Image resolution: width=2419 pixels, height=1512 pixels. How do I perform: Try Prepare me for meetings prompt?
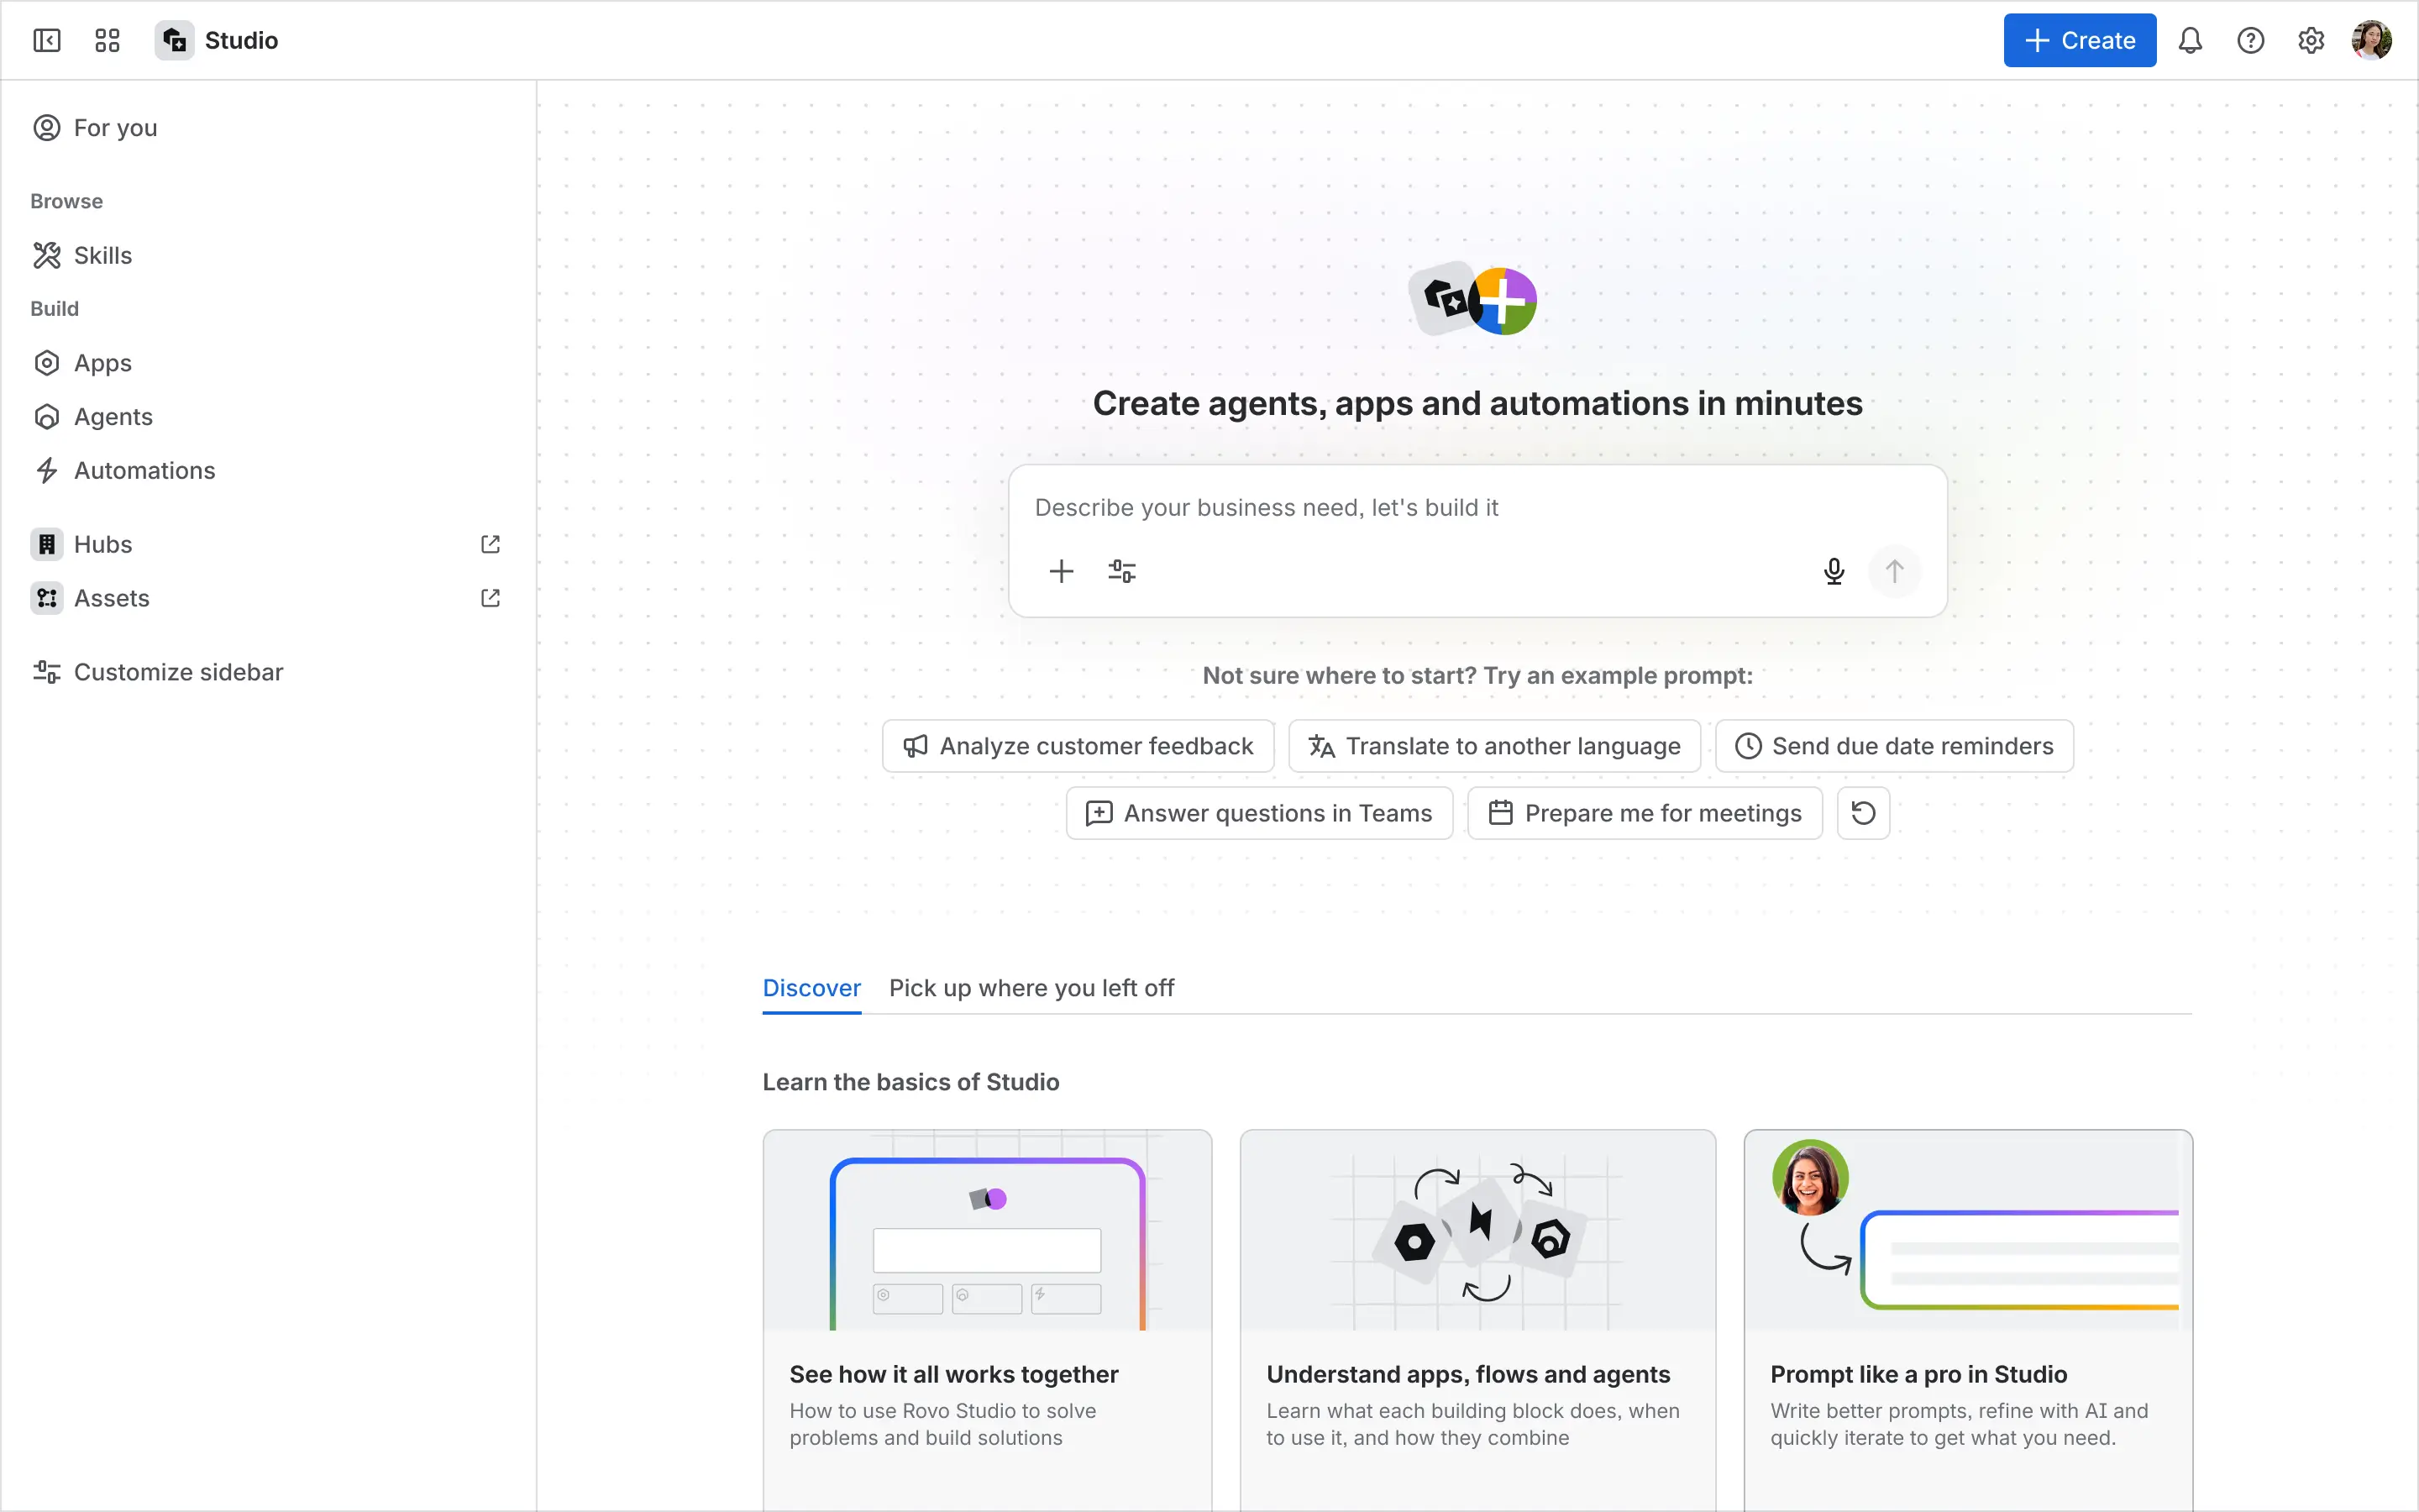[1645, 813]
